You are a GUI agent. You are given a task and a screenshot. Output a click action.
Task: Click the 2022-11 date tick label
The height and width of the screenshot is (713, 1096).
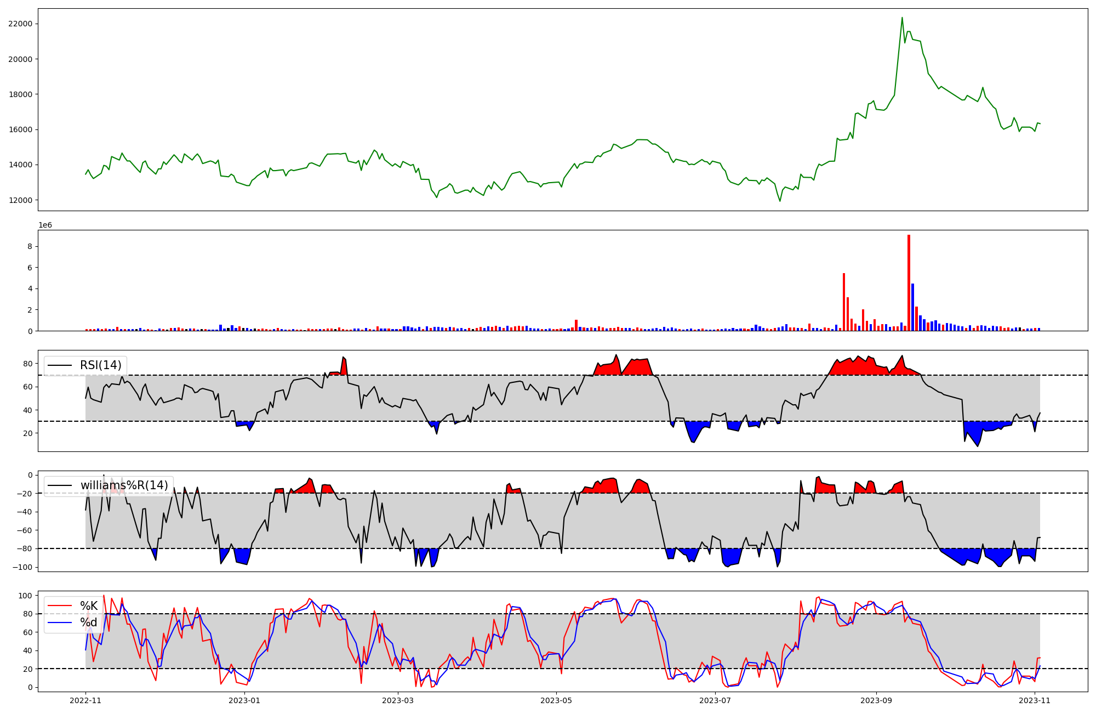85,700
